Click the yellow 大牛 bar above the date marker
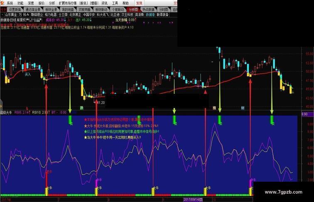 click(x=206, y=192)
